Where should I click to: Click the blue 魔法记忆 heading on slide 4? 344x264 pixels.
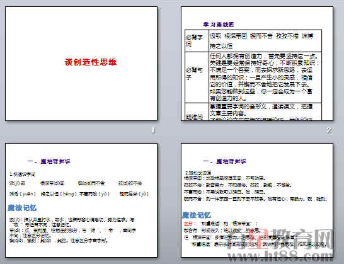tap(197, 215)
